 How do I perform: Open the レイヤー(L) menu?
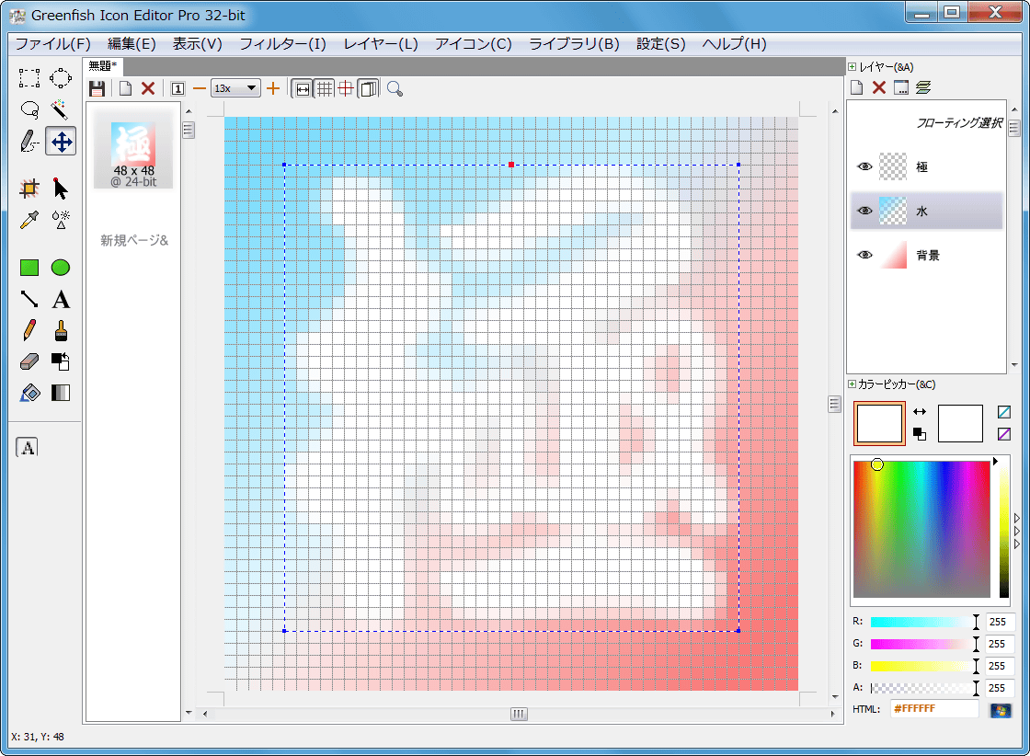pos(381,44)
